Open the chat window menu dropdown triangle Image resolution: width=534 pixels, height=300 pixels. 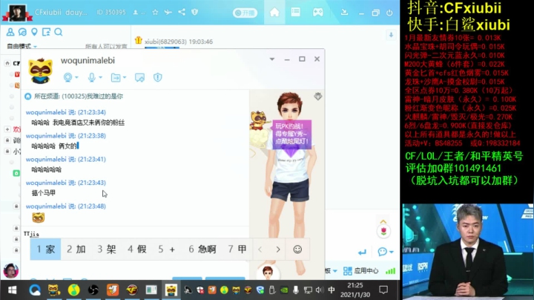point(271,59)
